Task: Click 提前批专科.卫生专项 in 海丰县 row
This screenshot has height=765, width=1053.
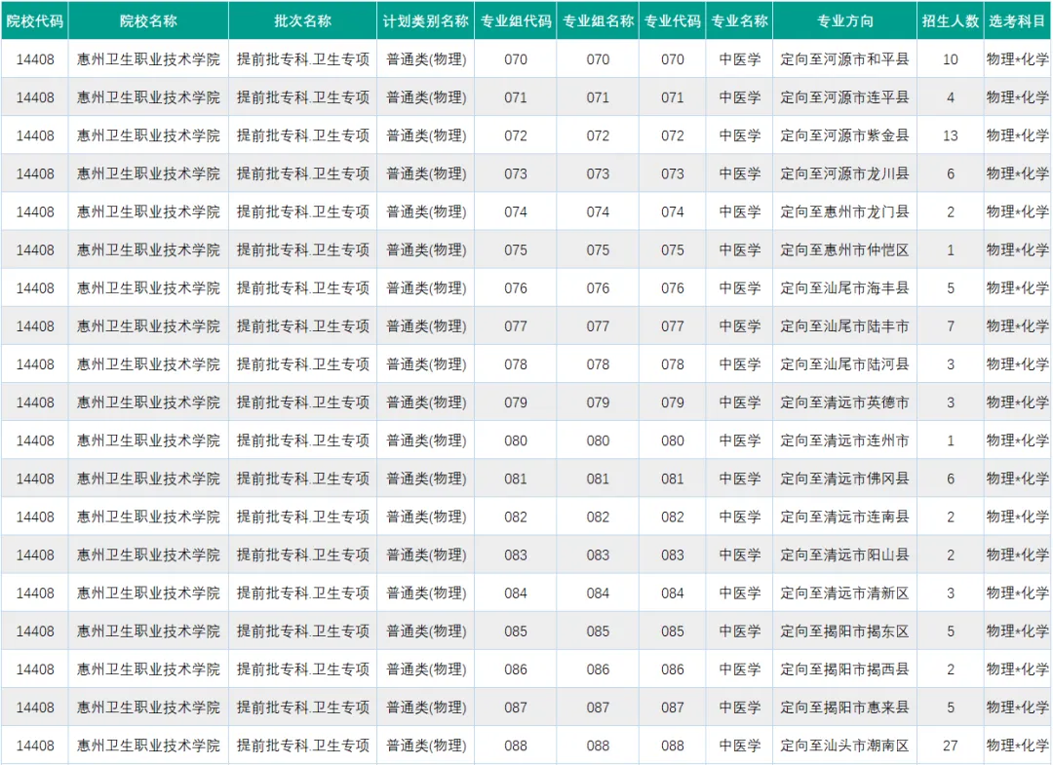Action: (303, 287)
